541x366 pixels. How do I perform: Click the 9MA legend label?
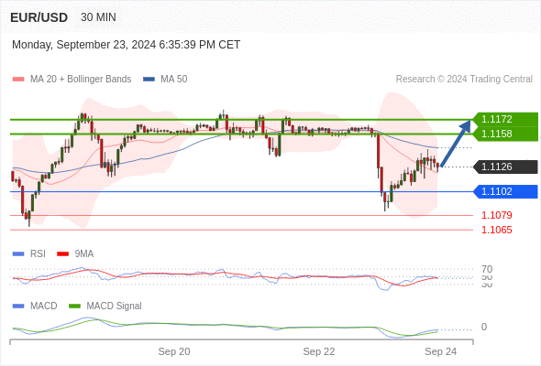tap(84, 254)
